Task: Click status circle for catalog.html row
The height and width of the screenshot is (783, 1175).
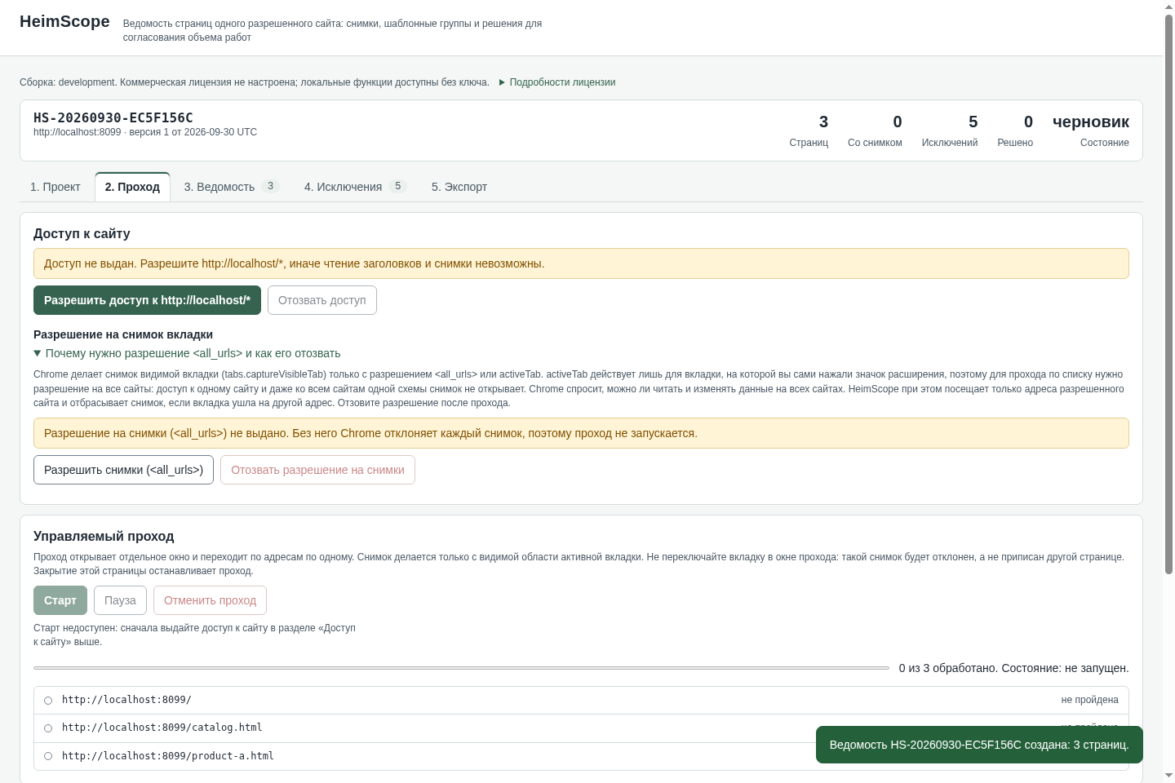Action: (48, 728)
